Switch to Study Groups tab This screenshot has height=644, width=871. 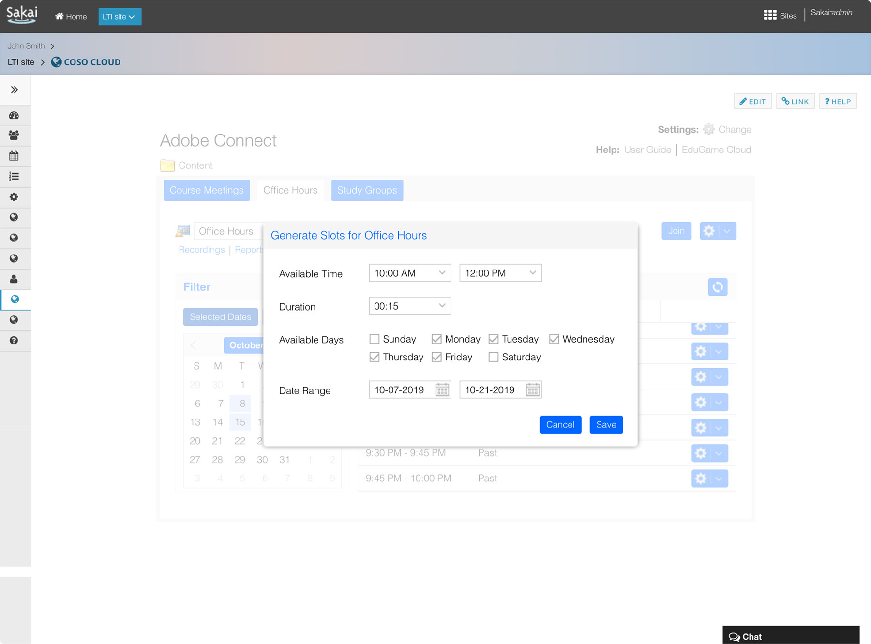[367, 190]
